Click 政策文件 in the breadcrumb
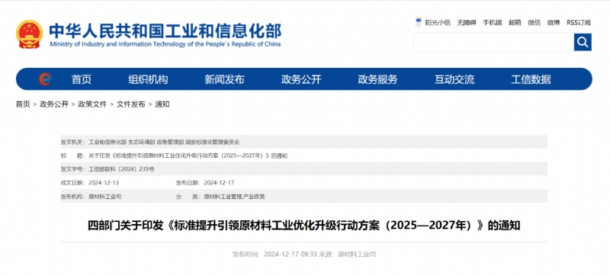 pyautogui.click(x=92, y=104)
